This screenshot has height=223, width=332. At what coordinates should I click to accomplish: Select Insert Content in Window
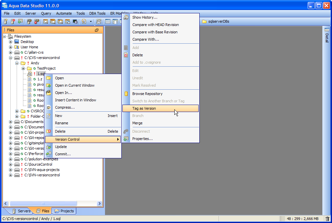(83, 100)
